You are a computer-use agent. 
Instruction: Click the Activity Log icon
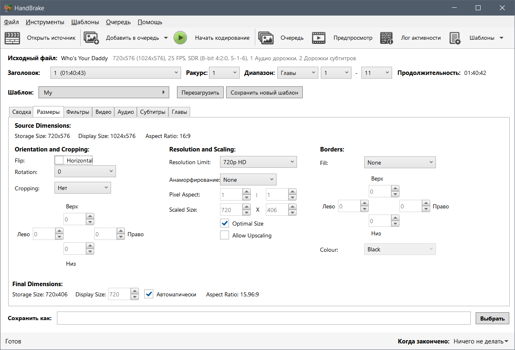click(387, 38)
